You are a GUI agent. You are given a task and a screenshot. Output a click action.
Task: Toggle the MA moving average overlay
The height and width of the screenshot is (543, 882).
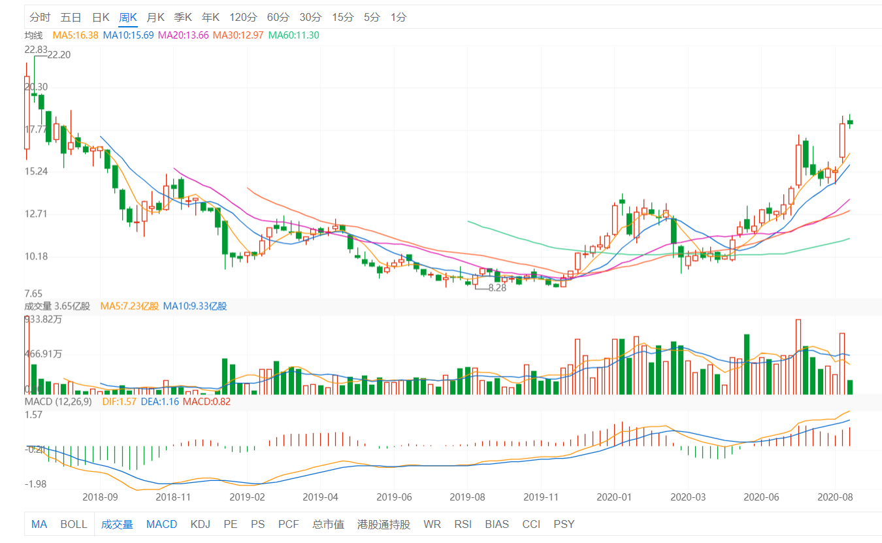pyautogui.click(x=39, y=524)
